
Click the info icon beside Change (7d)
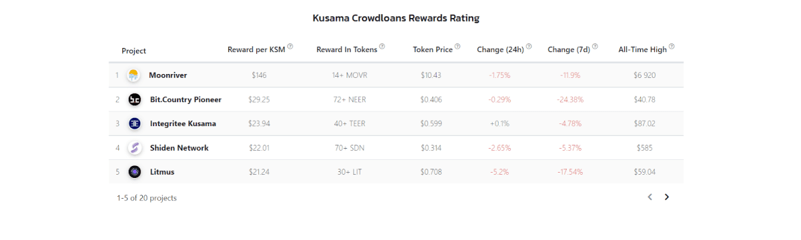tap(595, 47)
